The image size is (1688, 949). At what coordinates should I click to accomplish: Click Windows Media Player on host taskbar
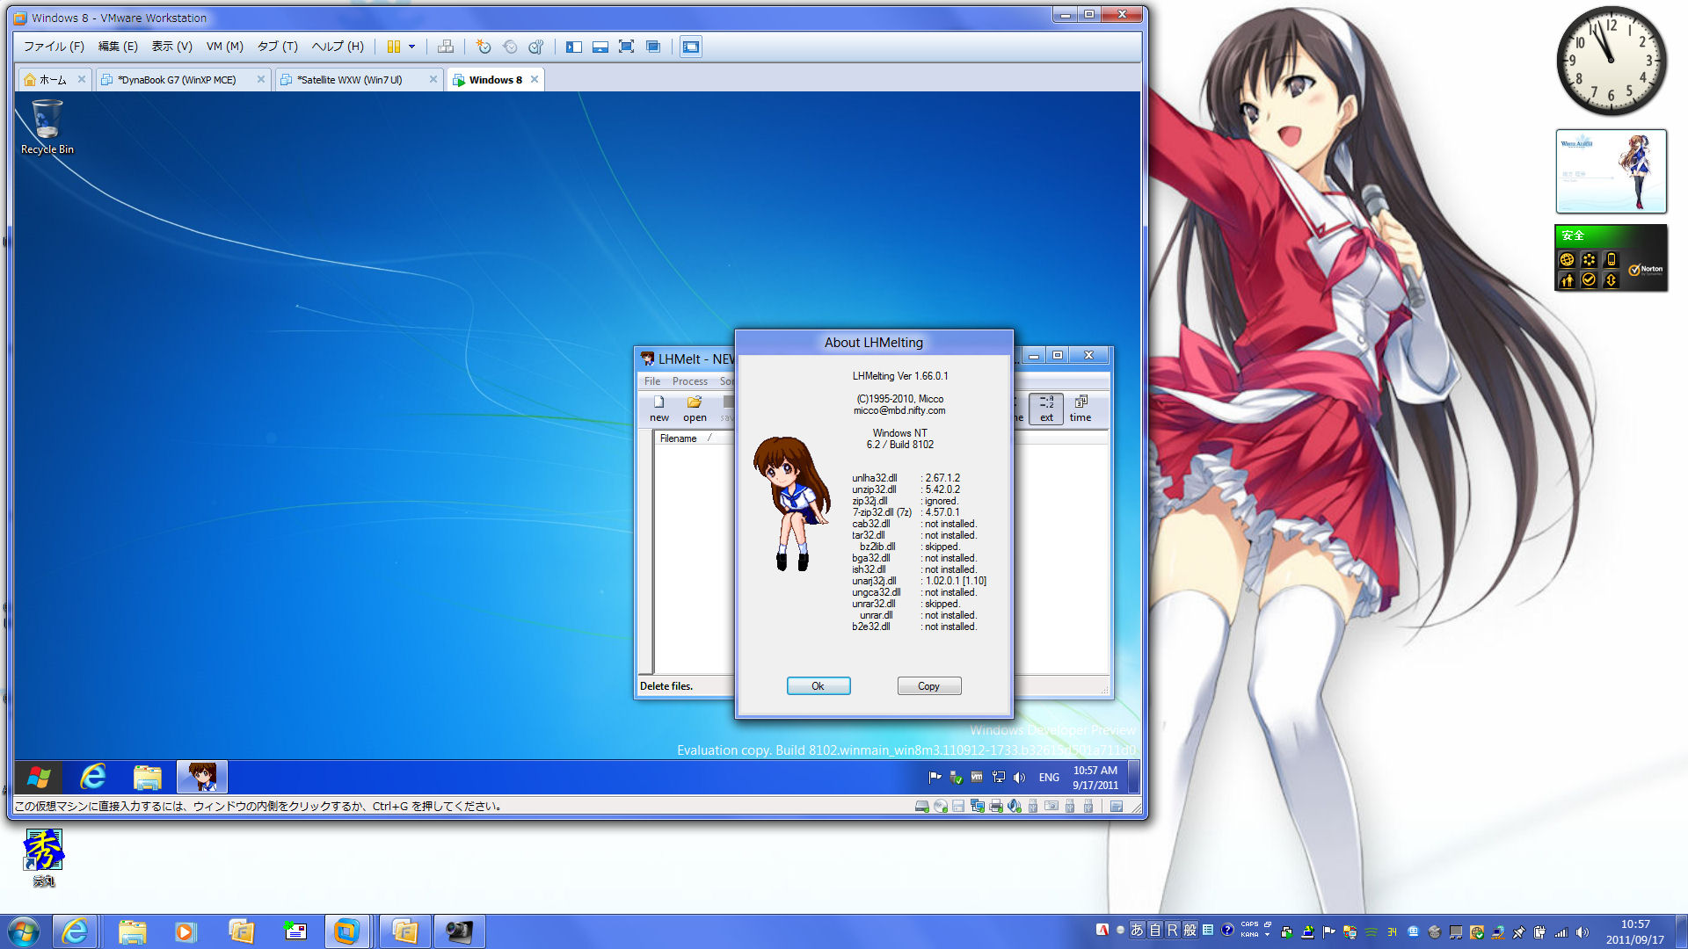pos(185,931)
